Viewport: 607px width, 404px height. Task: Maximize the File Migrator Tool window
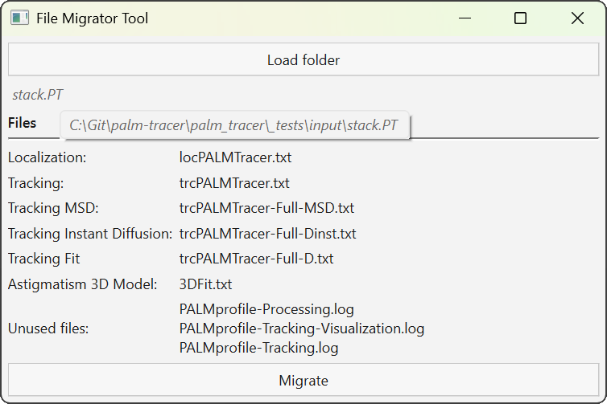(x=520, y=18)
